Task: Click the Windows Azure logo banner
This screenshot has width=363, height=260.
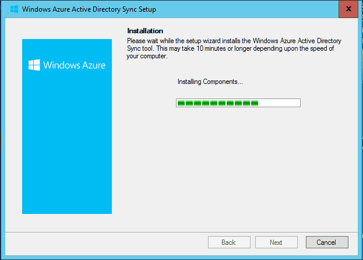Action: (x=67, y=127)
